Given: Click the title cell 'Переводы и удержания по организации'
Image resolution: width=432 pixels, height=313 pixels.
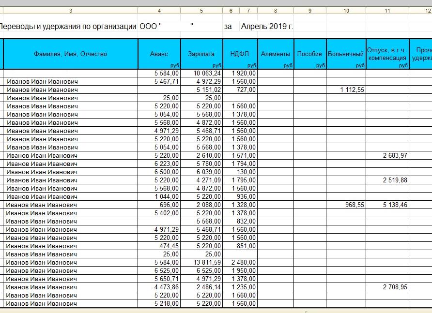Looking at the screenshot, I should coord(67,27).
